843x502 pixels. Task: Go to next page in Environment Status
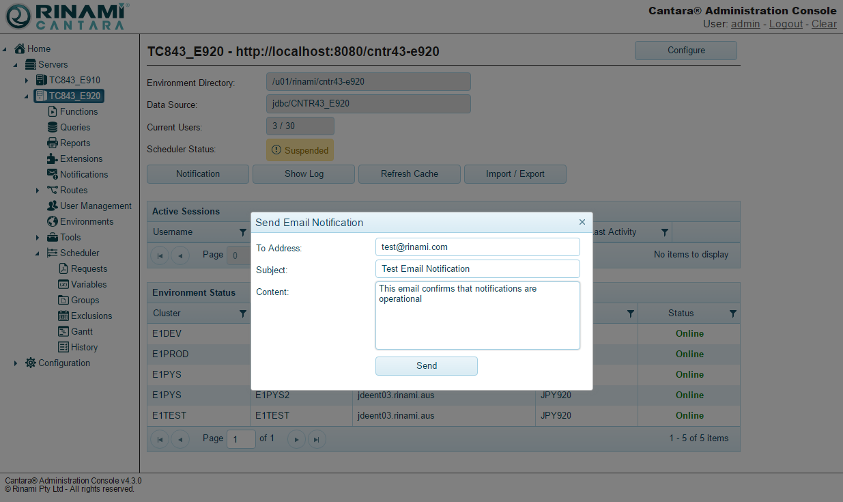(296, 439)
